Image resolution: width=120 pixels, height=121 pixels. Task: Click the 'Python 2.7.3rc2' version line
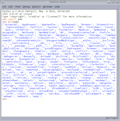click(36, 11)
